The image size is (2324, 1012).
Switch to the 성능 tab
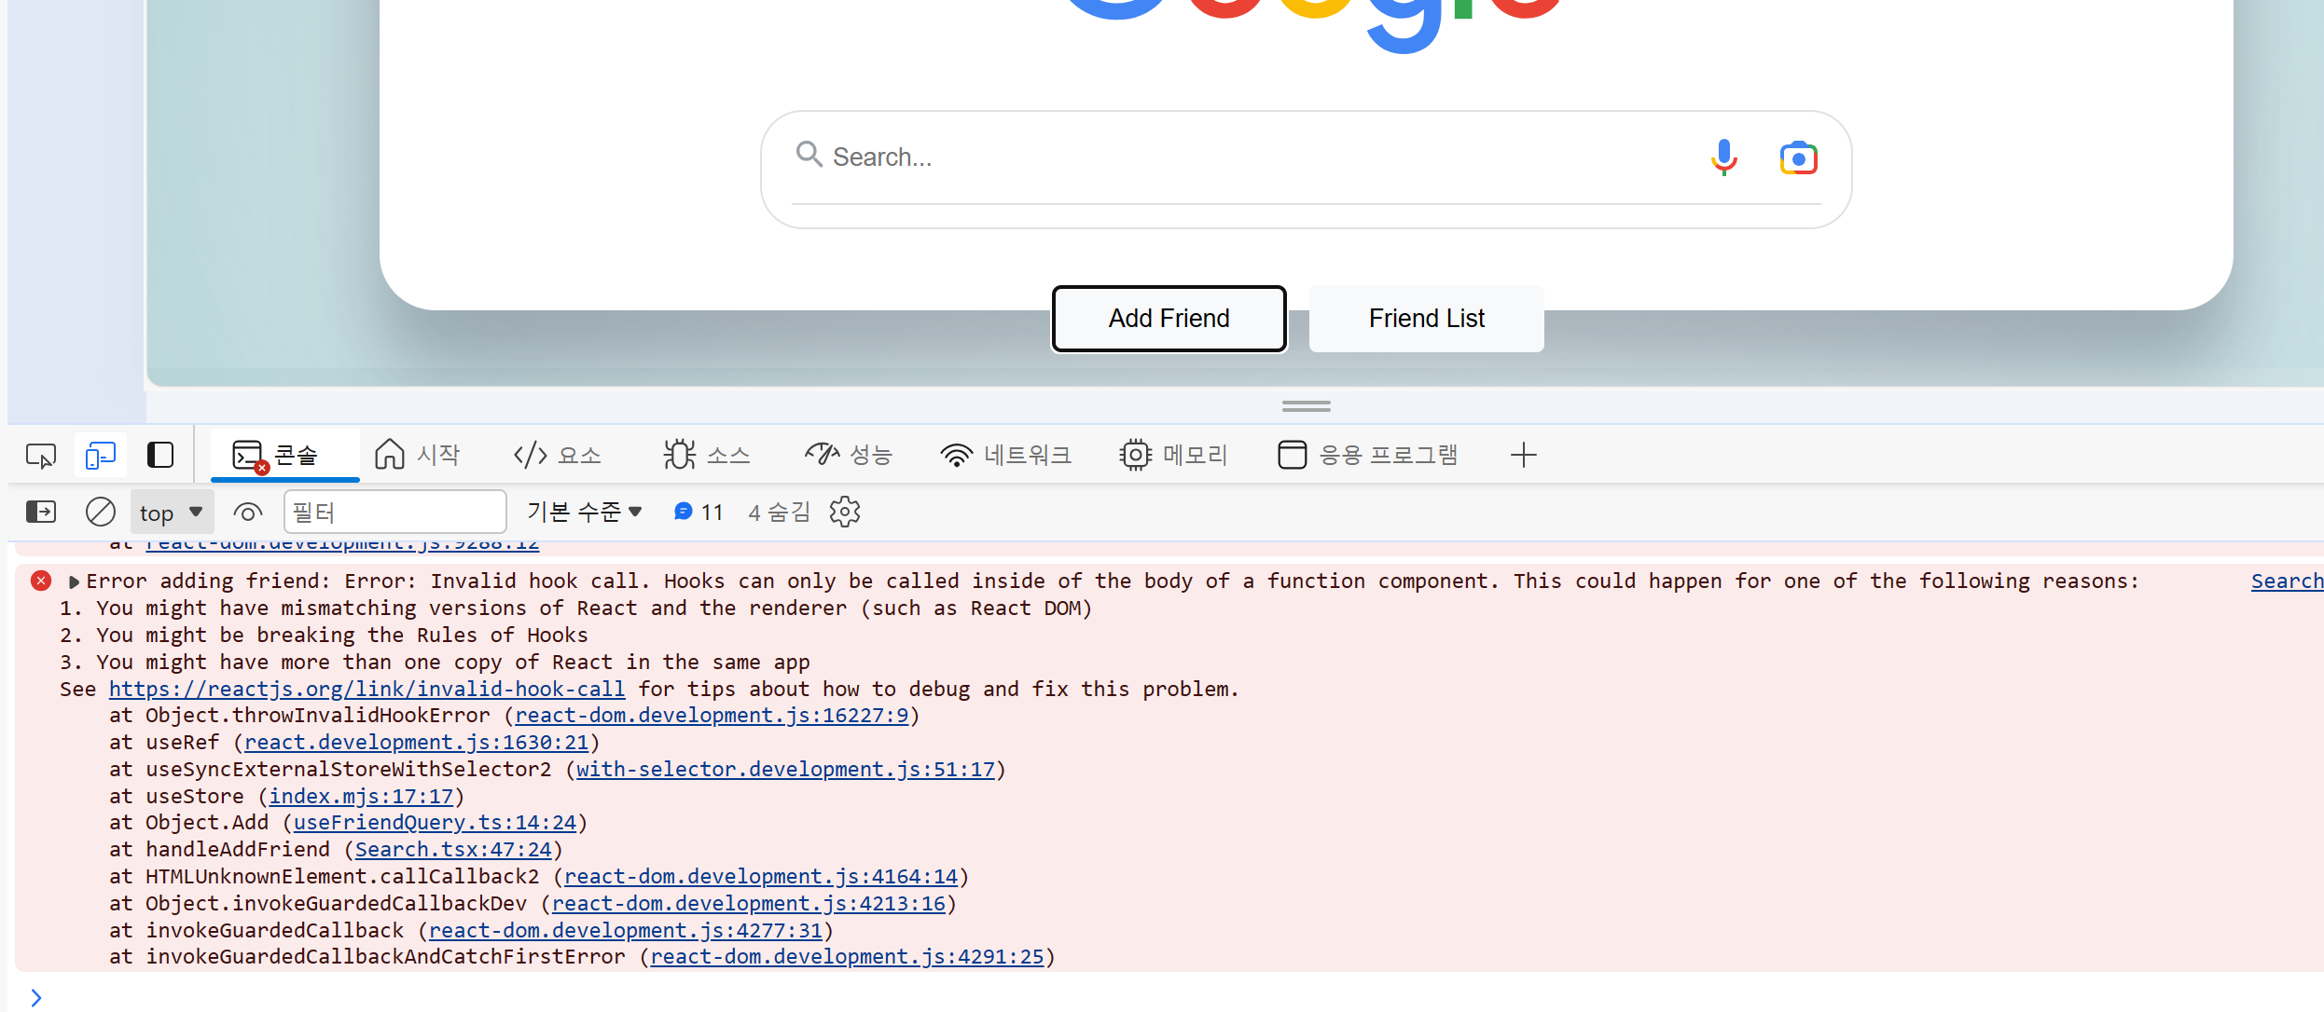point(849,455)
